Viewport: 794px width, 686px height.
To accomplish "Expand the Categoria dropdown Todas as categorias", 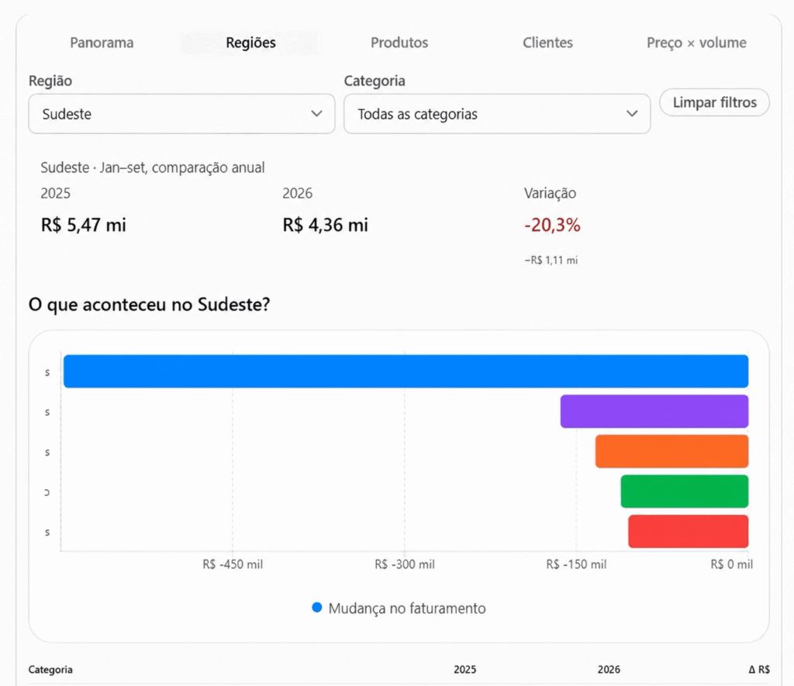I will tap(497, 114).
